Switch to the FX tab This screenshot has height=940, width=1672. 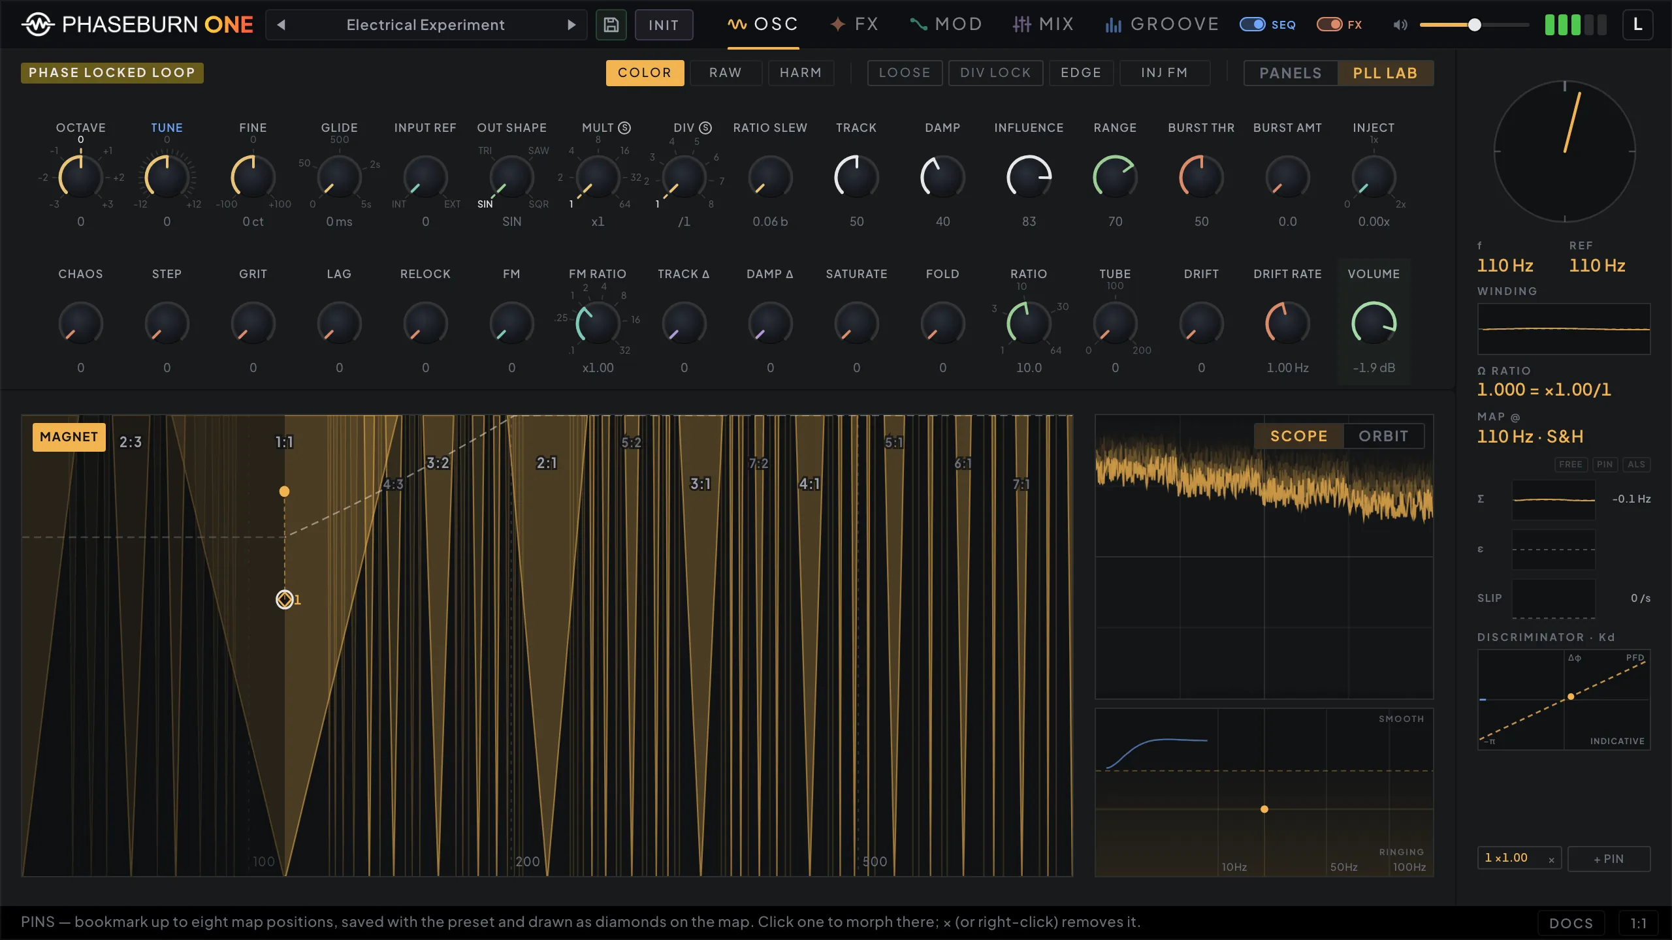(854, 25)
